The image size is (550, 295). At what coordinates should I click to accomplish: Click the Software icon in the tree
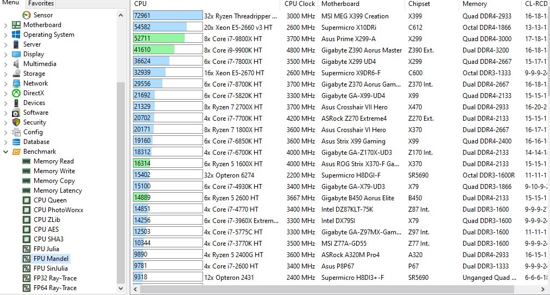16,113
